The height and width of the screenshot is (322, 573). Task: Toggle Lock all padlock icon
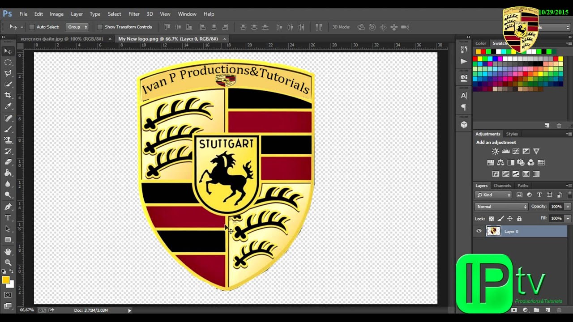click(x=519, y=219)
